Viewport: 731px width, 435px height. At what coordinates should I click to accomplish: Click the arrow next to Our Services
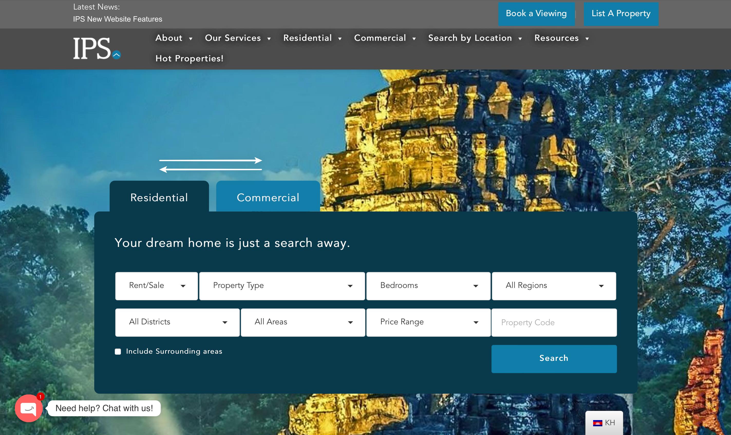click(x=269, y=39)
